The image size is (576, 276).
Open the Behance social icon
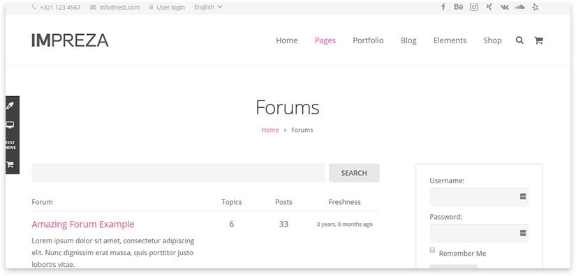(459, 7)
